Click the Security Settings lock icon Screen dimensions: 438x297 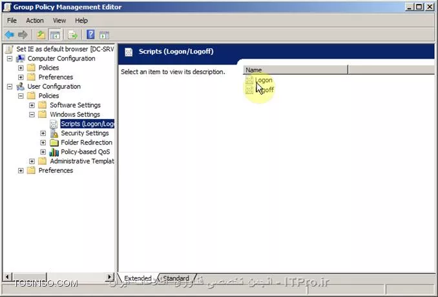click(54, 133)
